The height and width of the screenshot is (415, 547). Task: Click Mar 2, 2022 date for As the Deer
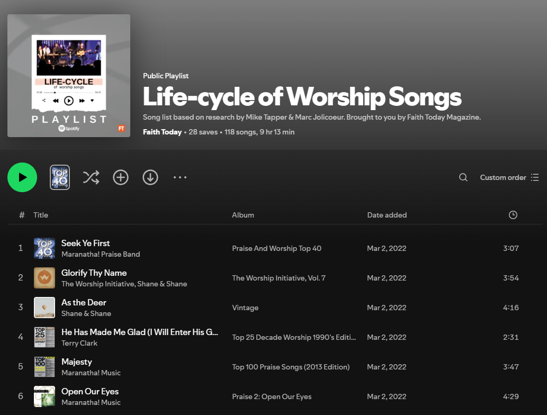387,308
